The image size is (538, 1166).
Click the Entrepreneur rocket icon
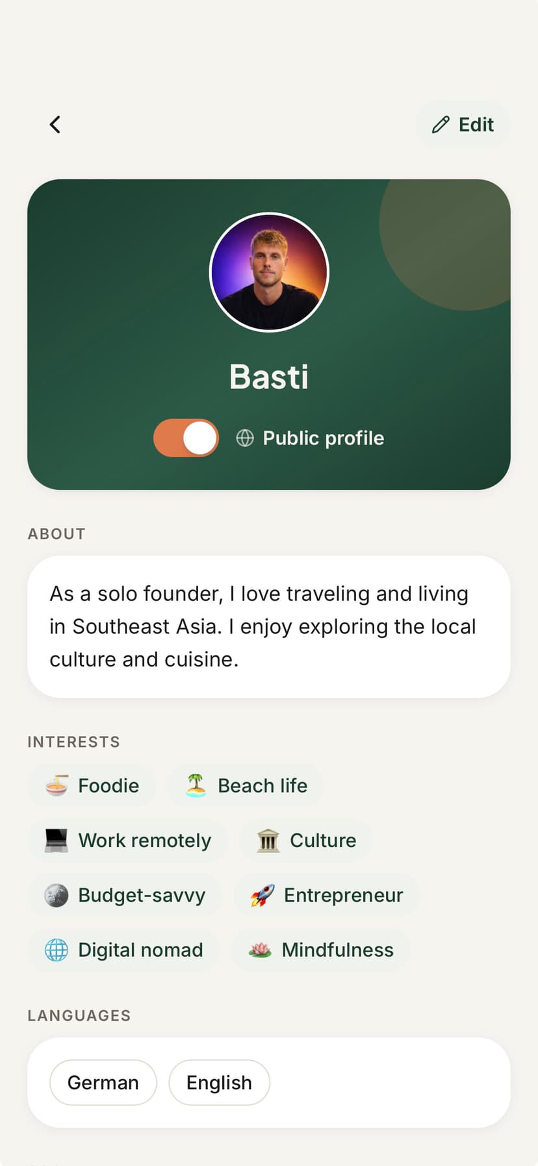pos(263,895)
